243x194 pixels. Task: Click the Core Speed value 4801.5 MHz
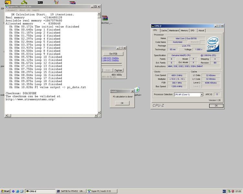(177, 75)
